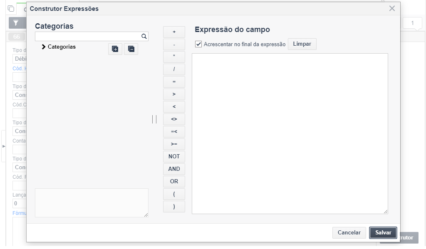The height and width of the screenshot is (249, 426).
Task: Click the Limpar button
Action: (302, 44)
